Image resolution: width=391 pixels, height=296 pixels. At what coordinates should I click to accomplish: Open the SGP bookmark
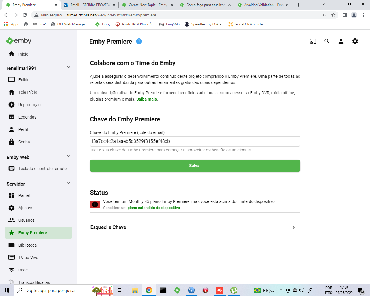[x=39, y=24]
